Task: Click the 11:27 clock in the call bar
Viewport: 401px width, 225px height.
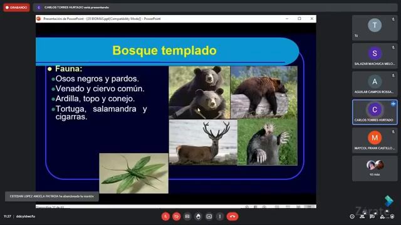Action: click(8, 216)
